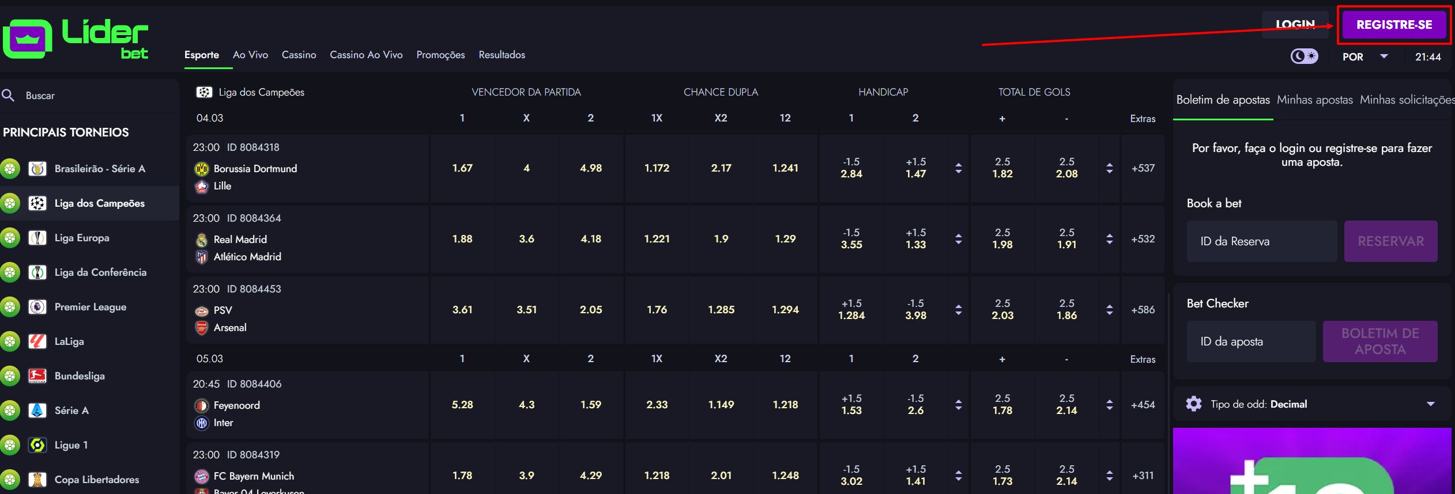Click the Série A logo icon
1455x494 pixels.
coord(37,411)
